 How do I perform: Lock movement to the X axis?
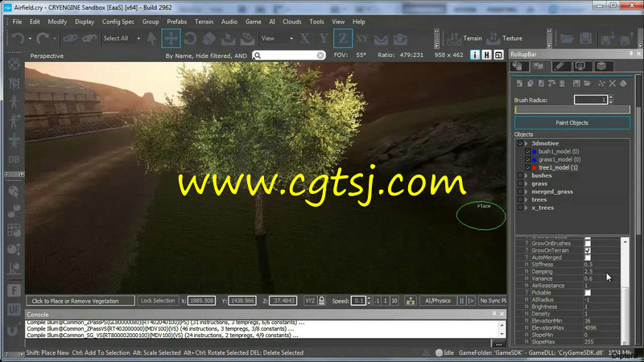304,39
